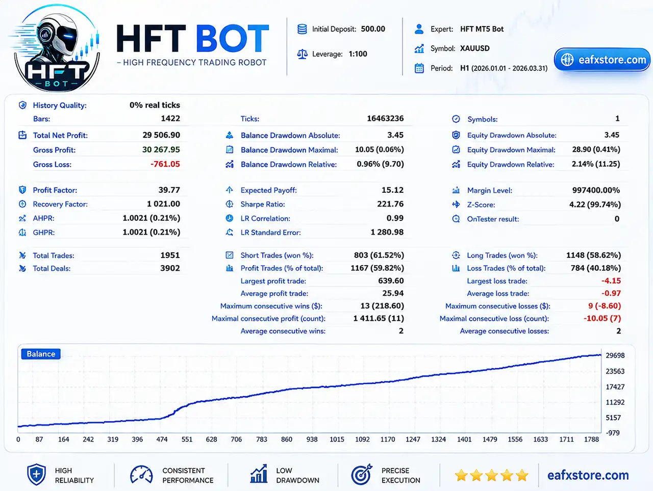
Task: Click the OnTester result icon
Action: click(x=456, y=219)
